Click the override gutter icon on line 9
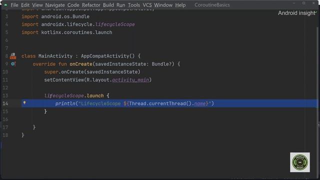 [13, 64]
